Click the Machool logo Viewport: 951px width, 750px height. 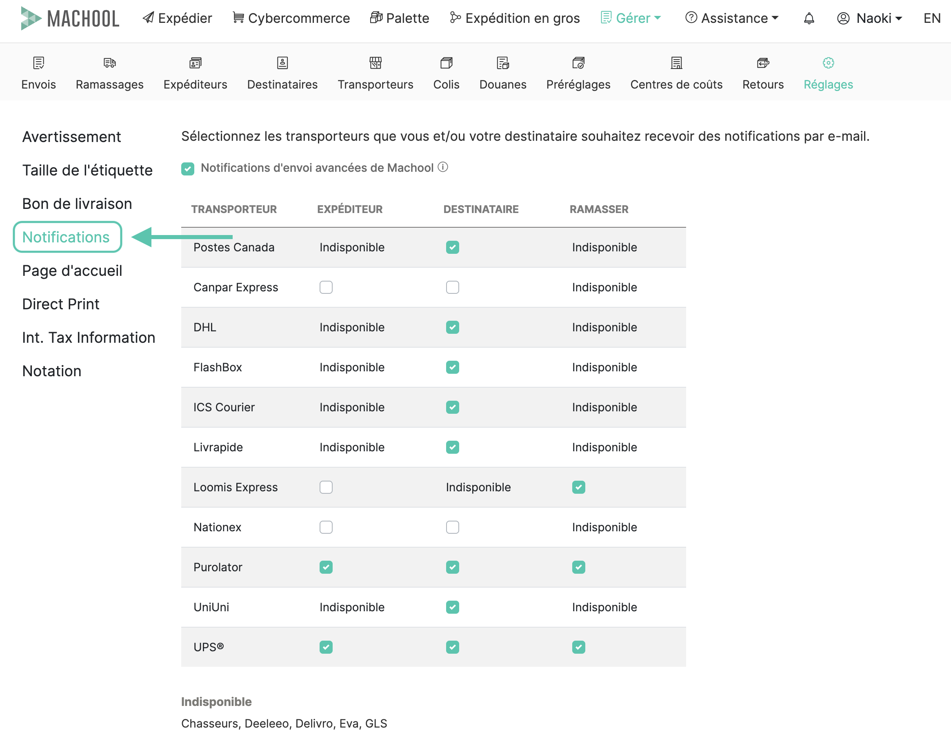pyautogui.click(x=70, y=18)
